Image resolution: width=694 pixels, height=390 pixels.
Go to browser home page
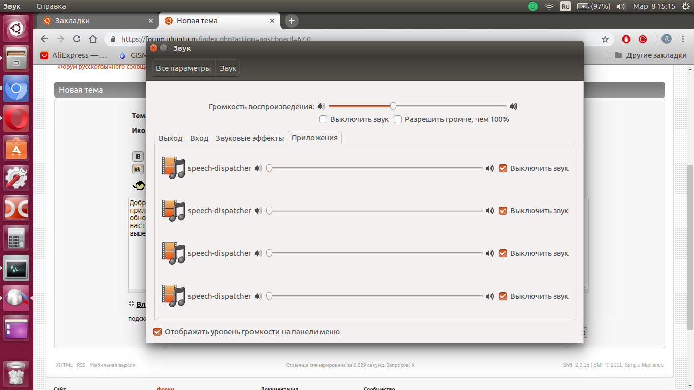pyautogui.click(x=93, y=39)
